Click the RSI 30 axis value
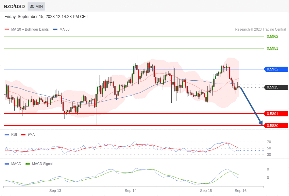 click(x=269, y=154)
